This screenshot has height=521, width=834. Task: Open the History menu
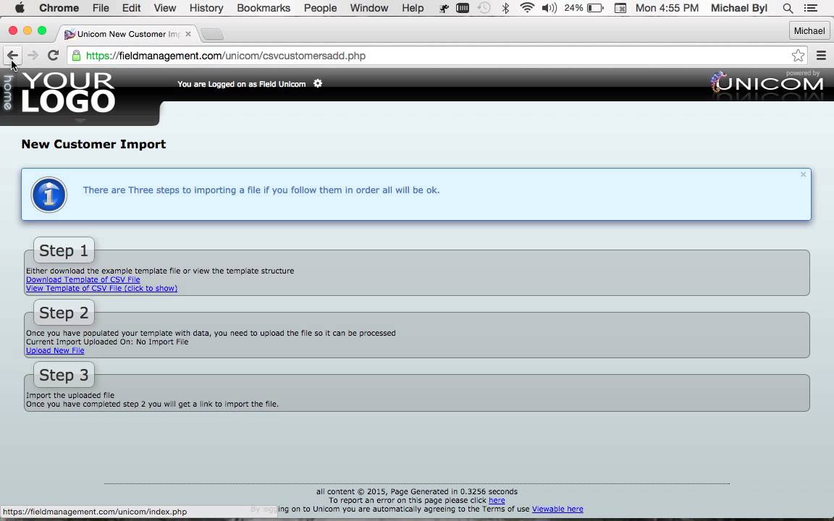coord(206,8)
